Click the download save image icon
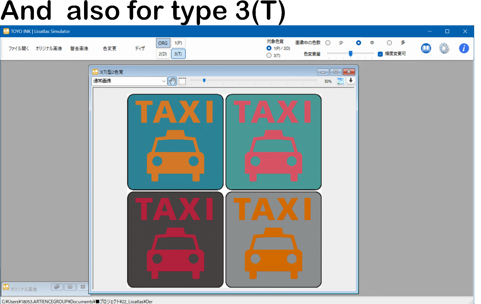 [351, 81]
